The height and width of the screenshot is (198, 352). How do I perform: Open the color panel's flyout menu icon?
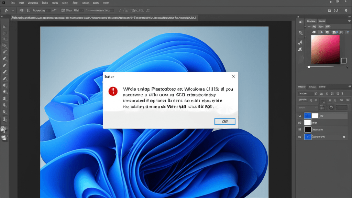pos(349,21)
